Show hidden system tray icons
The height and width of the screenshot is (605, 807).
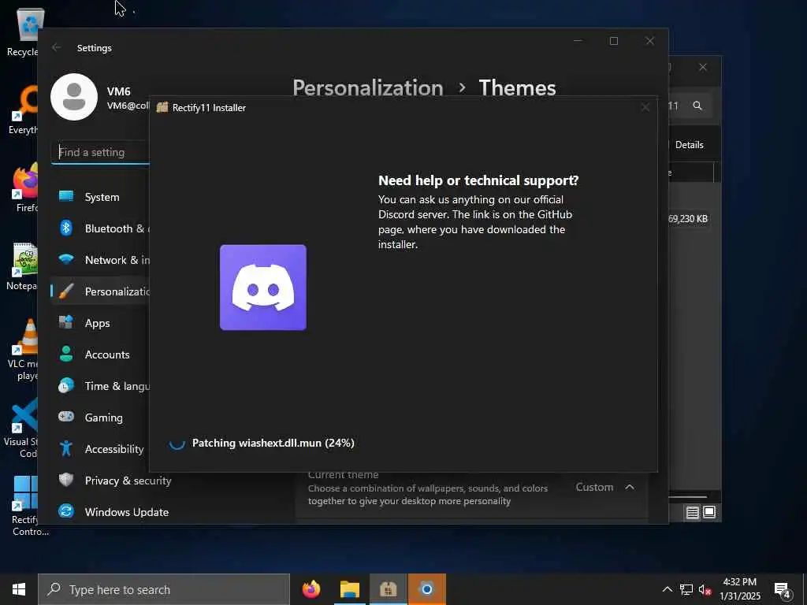pyautogui.click(x=667, y=589)
